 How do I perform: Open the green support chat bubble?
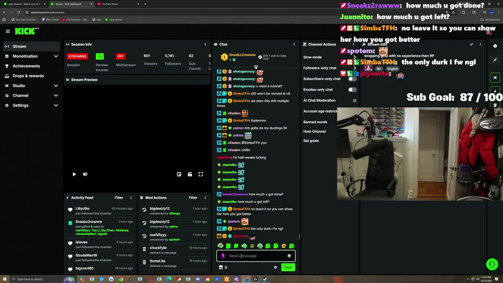pos(492,264)
